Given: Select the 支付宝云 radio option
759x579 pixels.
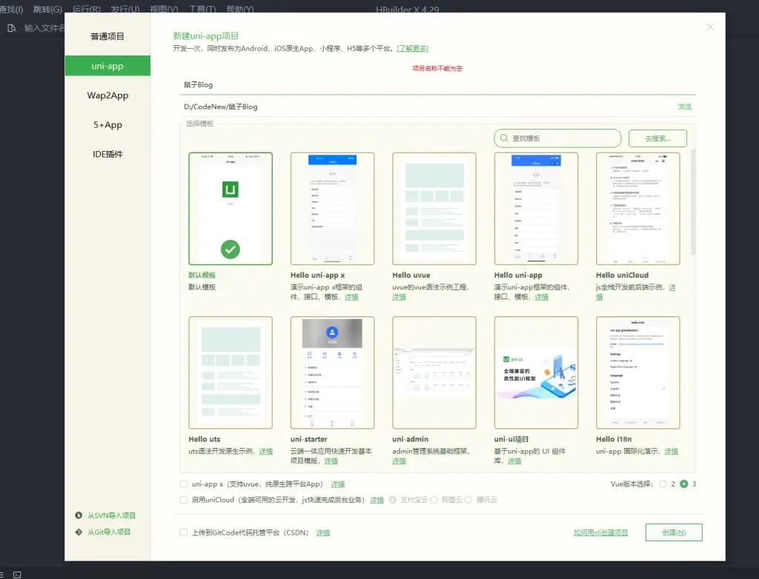Looking at the screenshot, I should tap(393, 500).
